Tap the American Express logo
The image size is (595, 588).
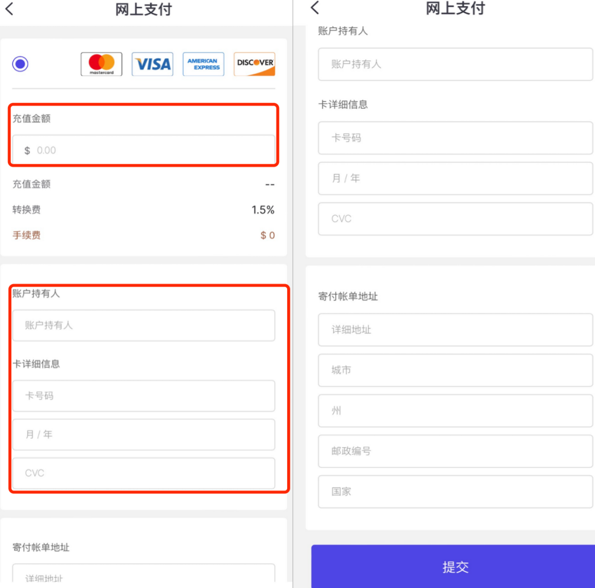coord(204,64)
